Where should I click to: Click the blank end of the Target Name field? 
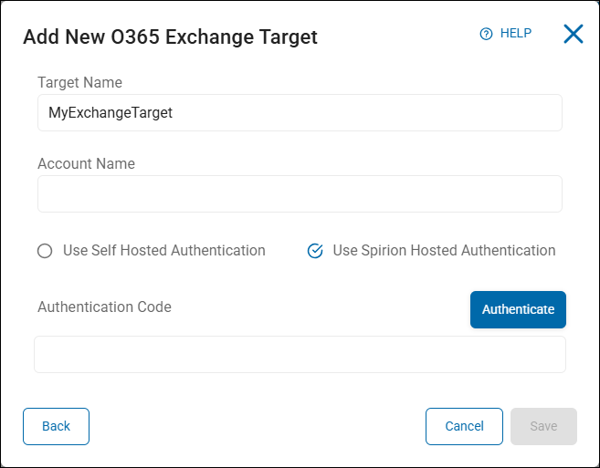(x=411, y=113)
